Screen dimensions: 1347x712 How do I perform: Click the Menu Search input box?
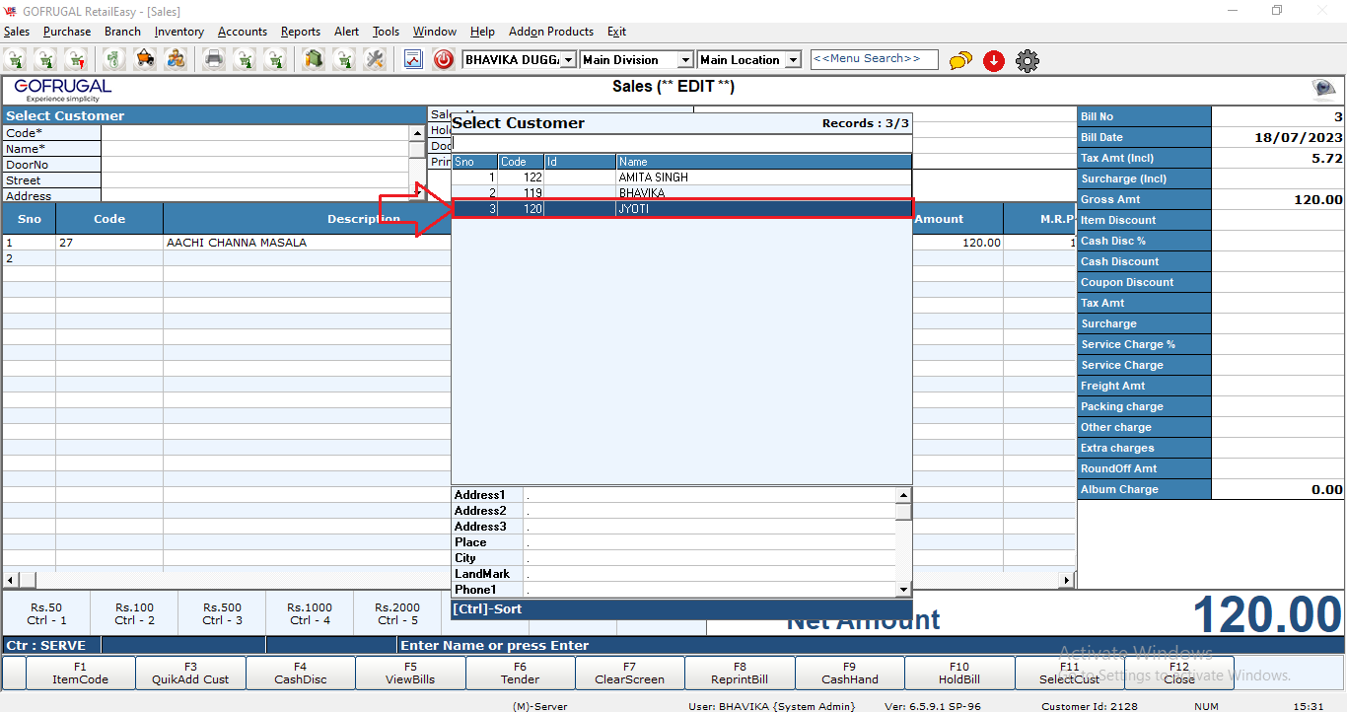(874, 59)
